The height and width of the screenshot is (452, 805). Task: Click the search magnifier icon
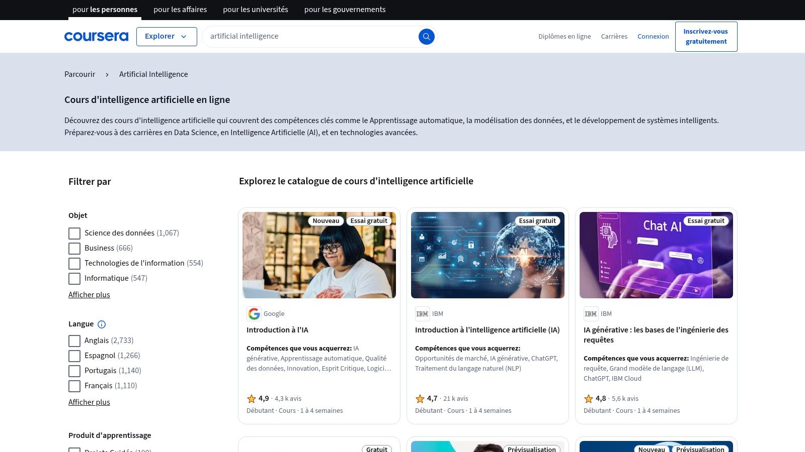426,36
